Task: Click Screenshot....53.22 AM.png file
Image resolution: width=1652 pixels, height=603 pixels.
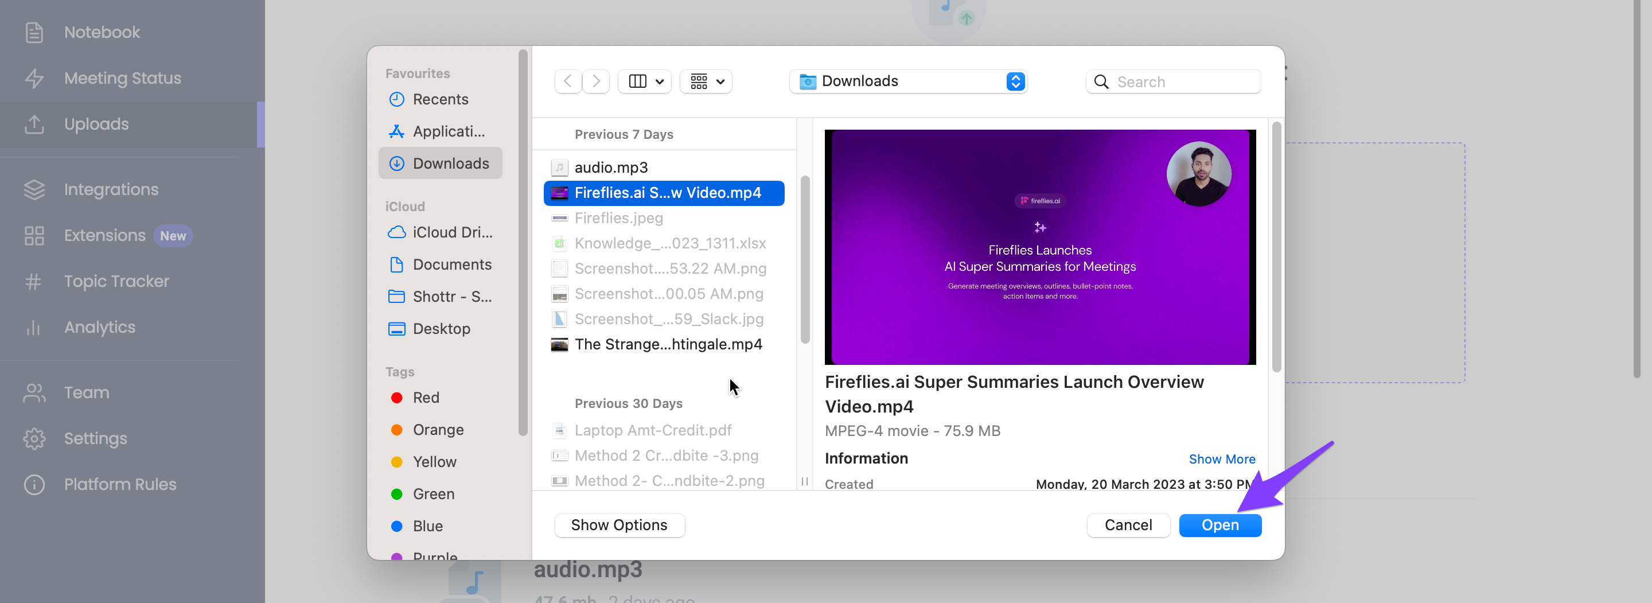Action: (x=664, y=269)
